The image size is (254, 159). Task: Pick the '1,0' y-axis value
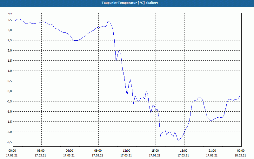[10, 71]
